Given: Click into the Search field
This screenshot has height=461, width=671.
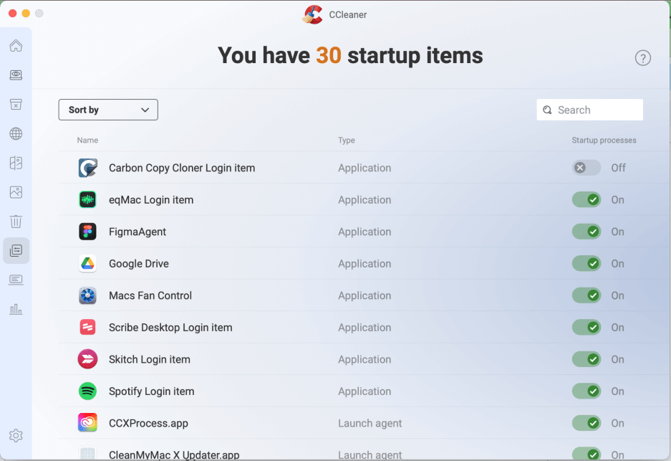Looking at the screenshot, I should [x=589, y=110].
